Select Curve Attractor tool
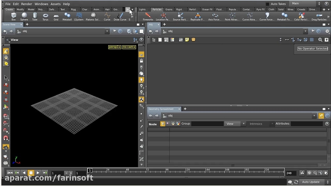Screen dimensions: 331x186 tap(249, 17)
